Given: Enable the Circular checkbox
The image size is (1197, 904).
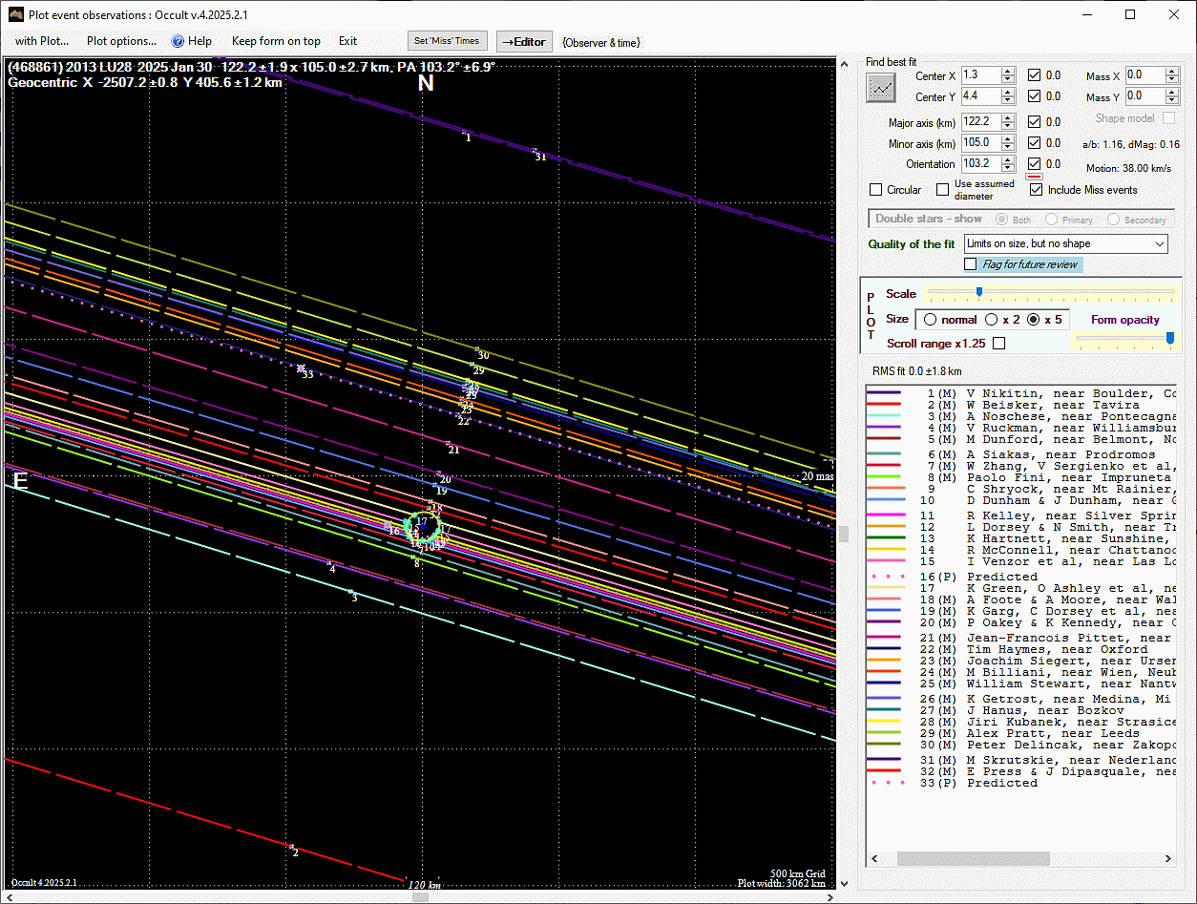Looking at the screenshot, I should pos(876,190).
